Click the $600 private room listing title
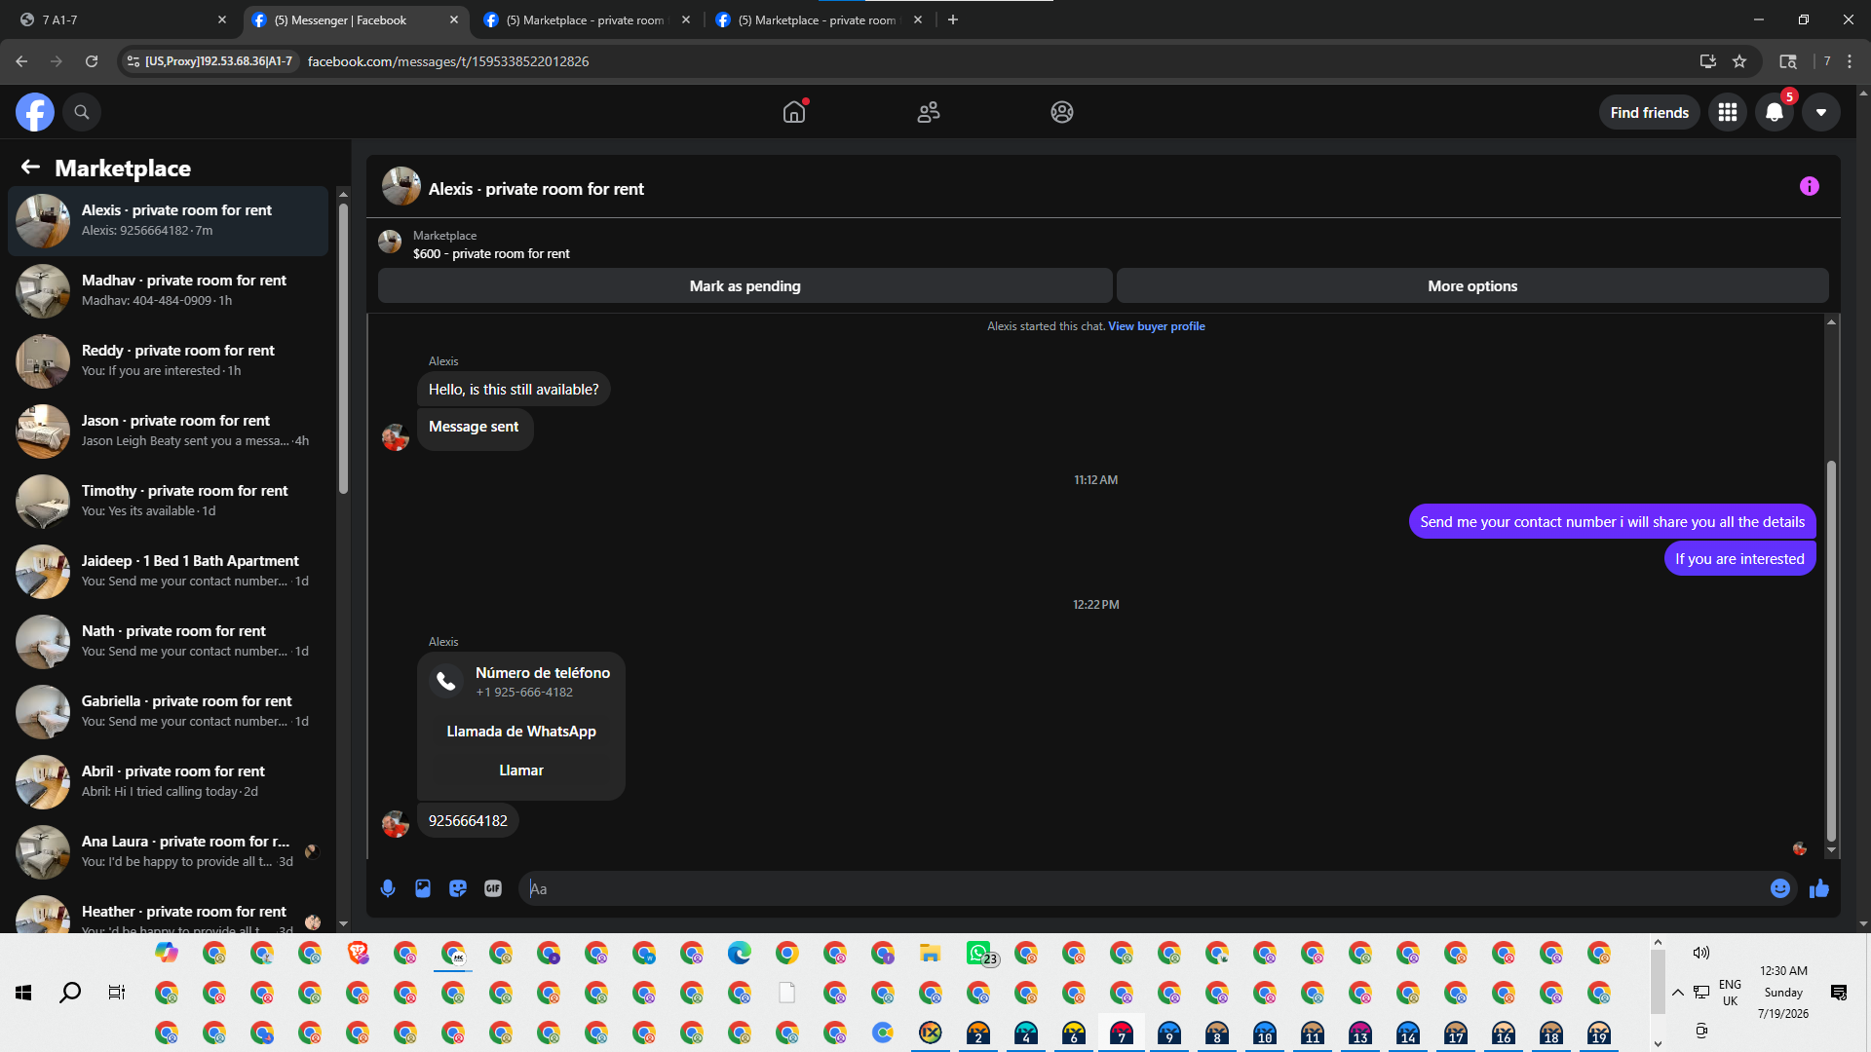 pos(491,254)
